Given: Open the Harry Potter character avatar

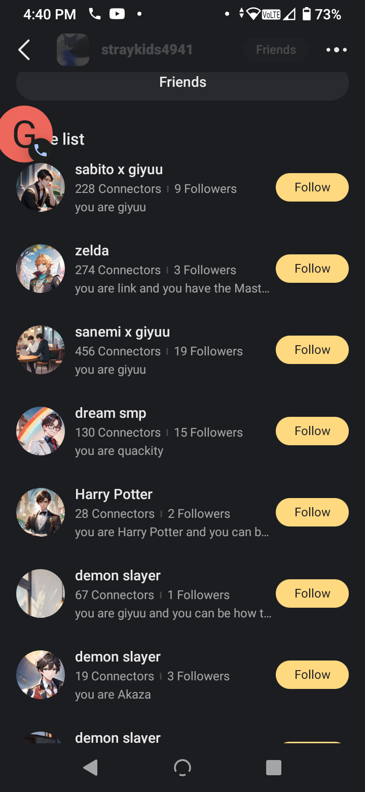Looking at the screenshot, I should (x=41, y=512).
